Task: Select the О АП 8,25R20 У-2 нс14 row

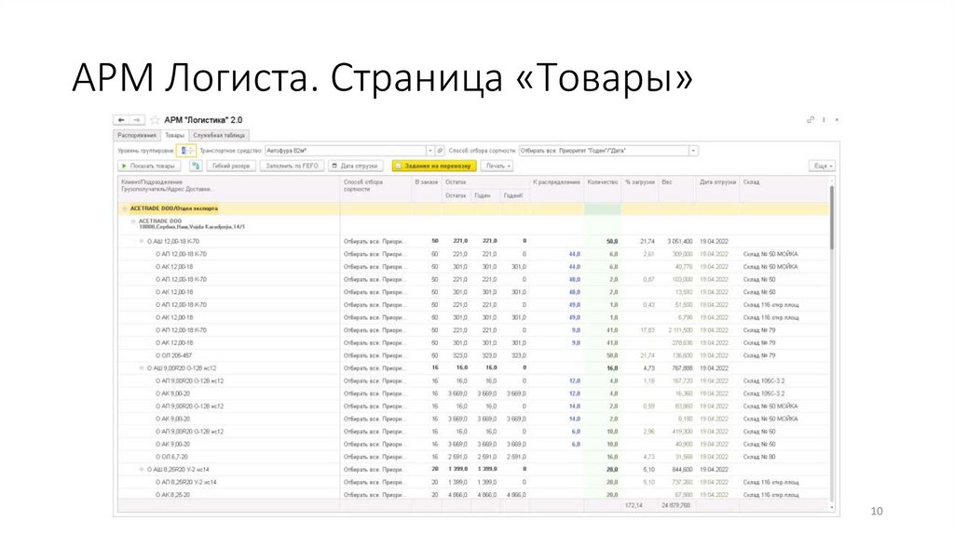Action: click(x=473, y=482)
